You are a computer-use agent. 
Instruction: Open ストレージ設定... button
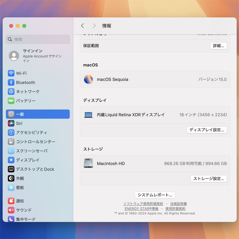(209, 179)
